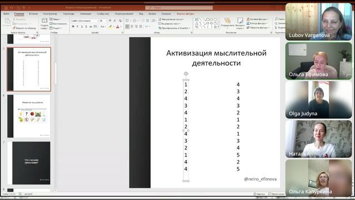Screen dimensions: 355x200
Task: Click the yellow text highlight color button
Action: [x=110, y=27]
